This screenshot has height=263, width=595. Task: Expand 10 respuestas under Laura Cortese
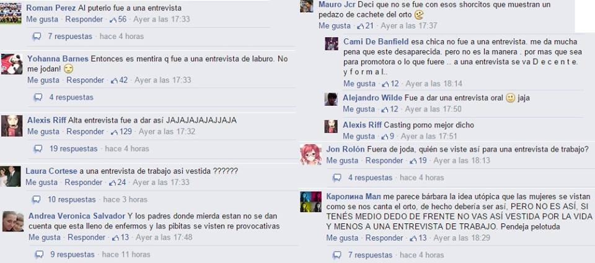click(x=72, y=199)
